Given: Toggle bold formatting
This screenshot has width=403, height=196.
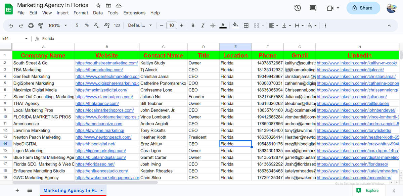Looking at the screenshot, I should 193,26.
